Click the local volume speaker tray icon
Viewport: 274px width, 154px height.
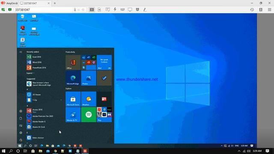pos(249,151)
